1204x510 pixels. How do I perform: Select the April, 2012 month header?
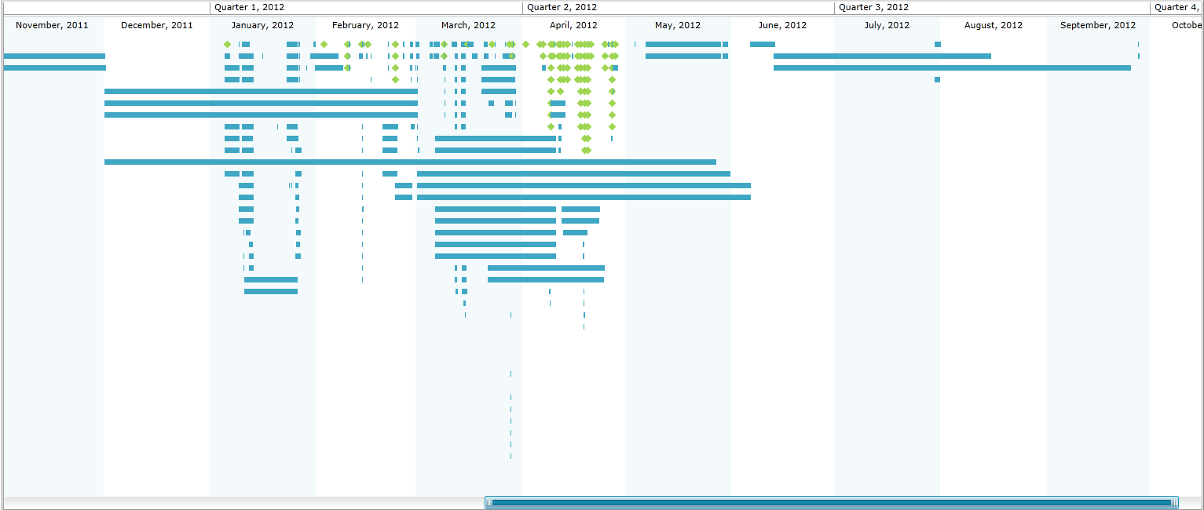click(x=573, y=25)
